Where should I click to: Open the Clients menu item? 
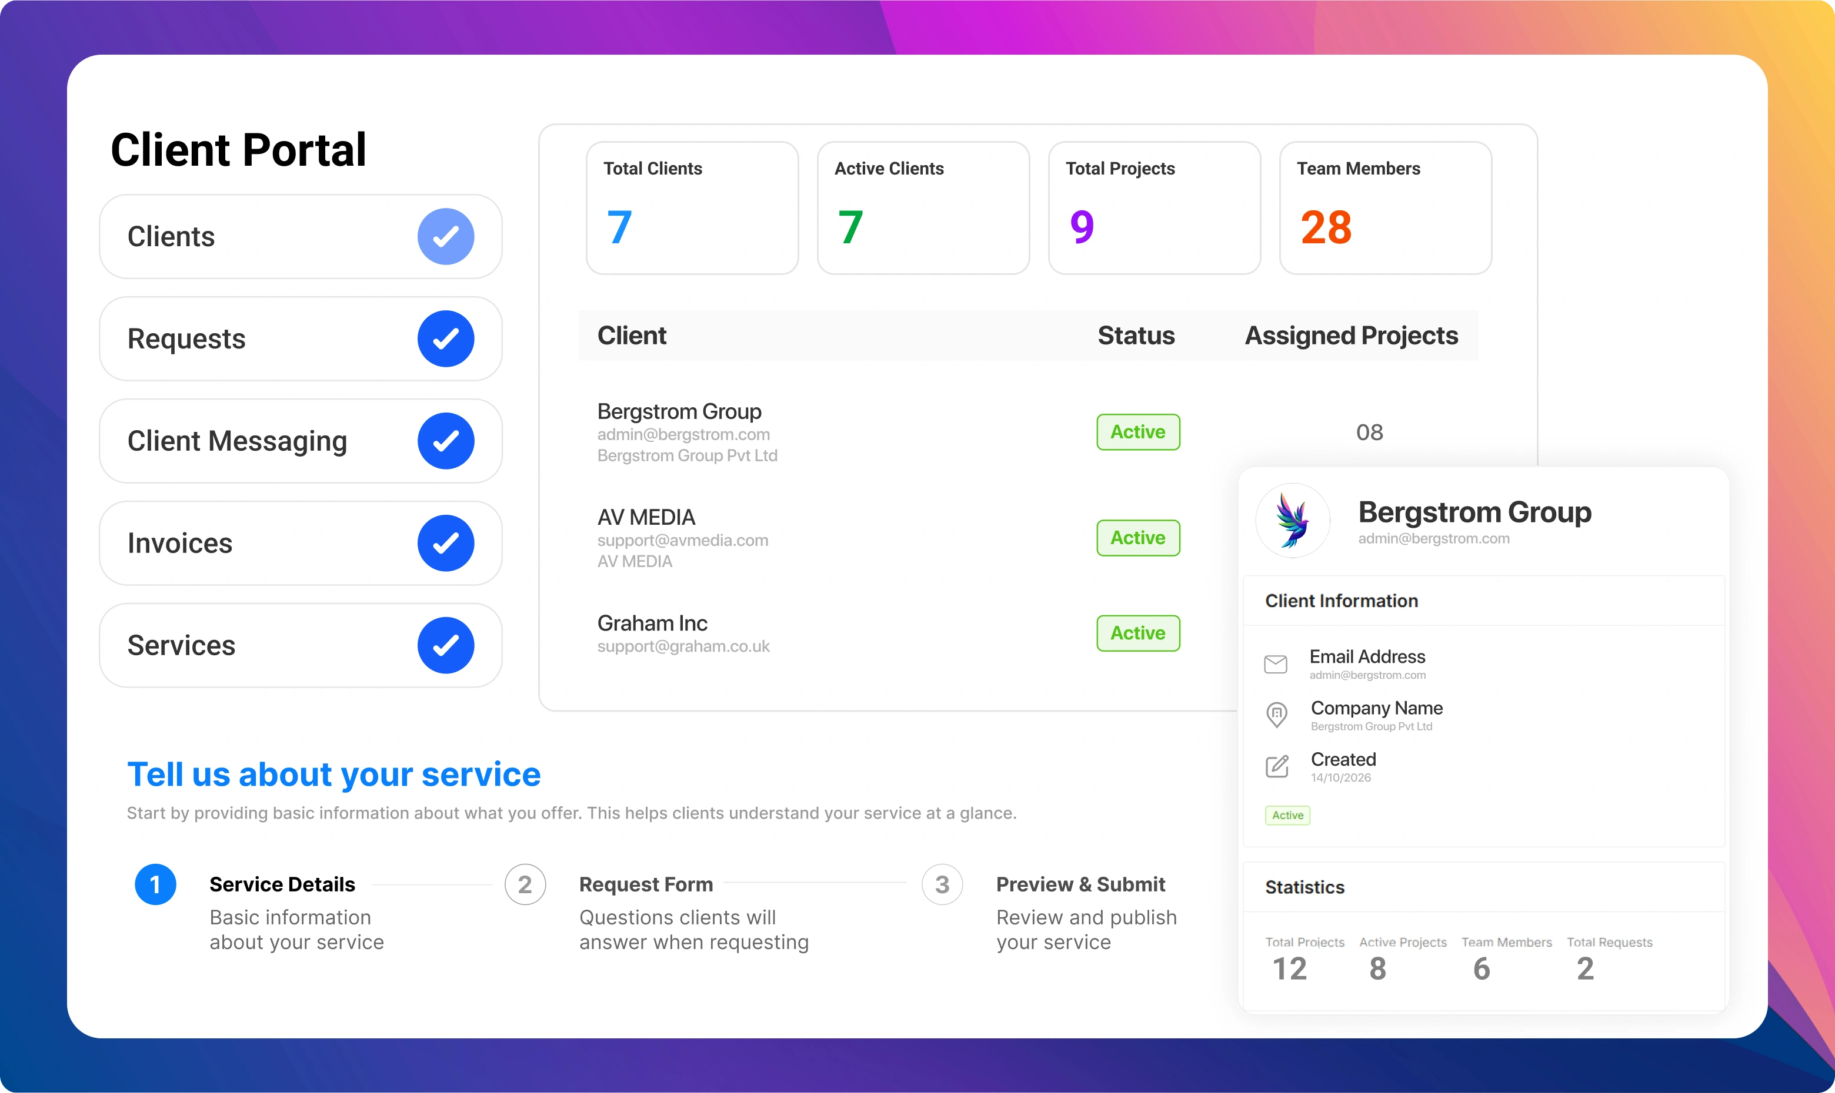click(301, 236)
